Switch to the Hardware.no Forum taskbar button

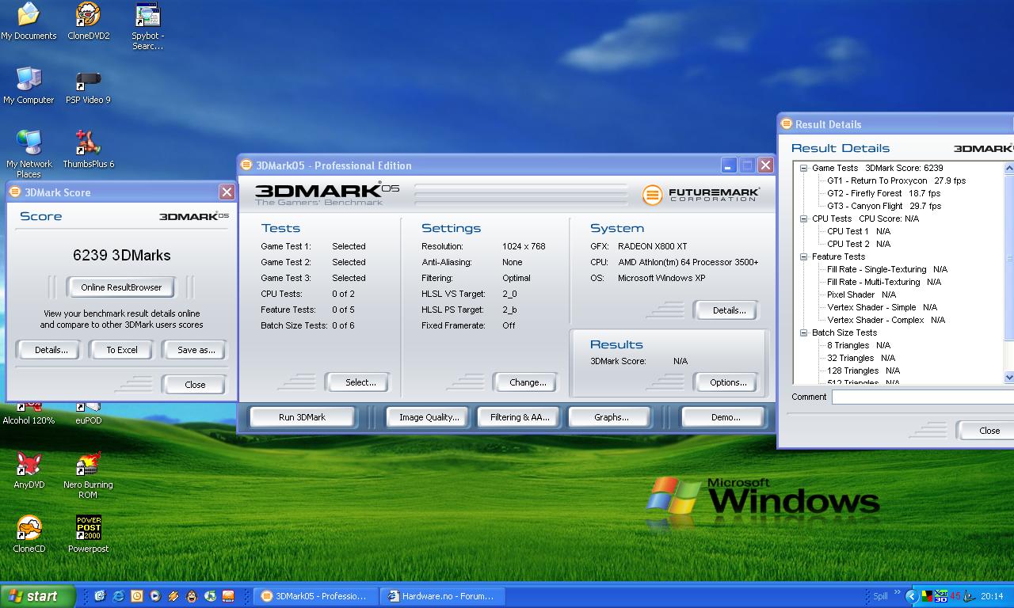442,596
